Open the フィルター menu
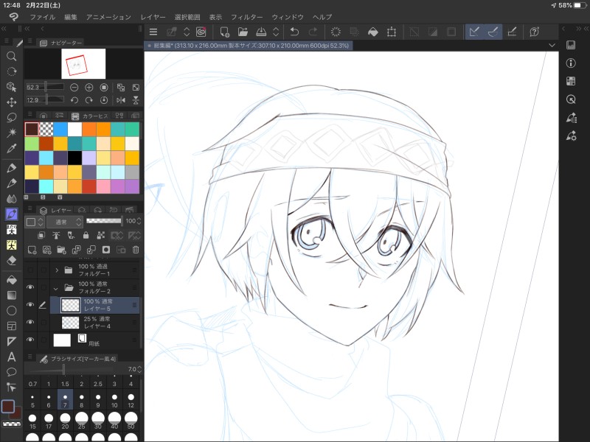Screen dimensions: 590x442 click(x=247, y=17)
